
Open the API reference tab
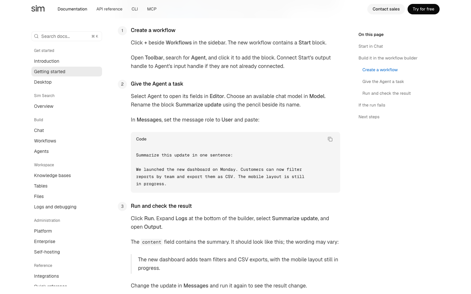(109, 9)
